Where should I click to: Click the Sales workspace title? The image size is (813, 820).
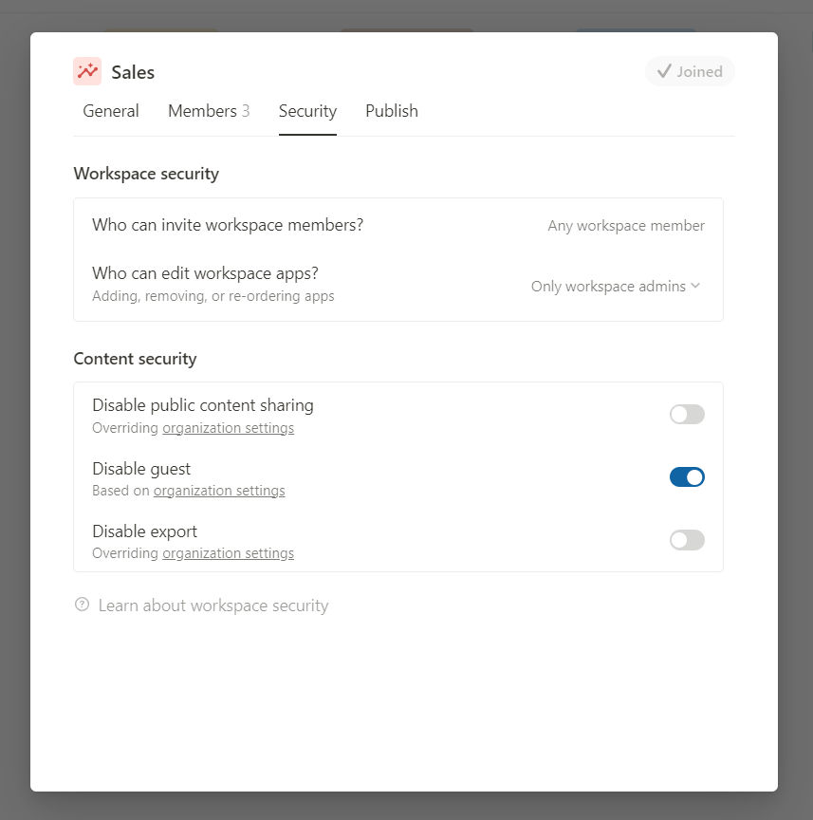coord(133,71)
